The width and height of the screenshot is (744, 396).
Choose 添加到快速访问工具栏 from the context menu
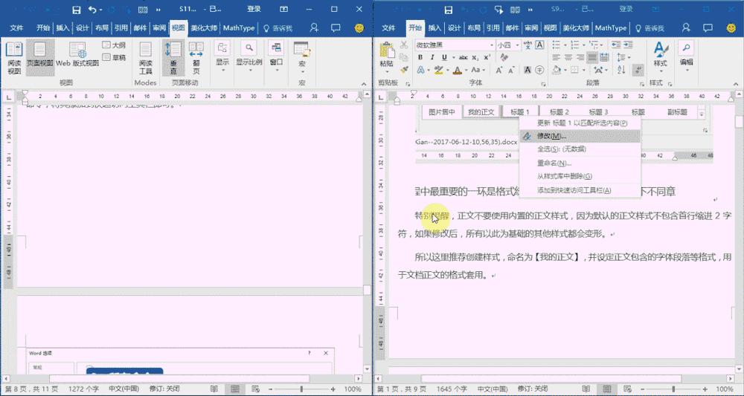(x=580, y=190)
